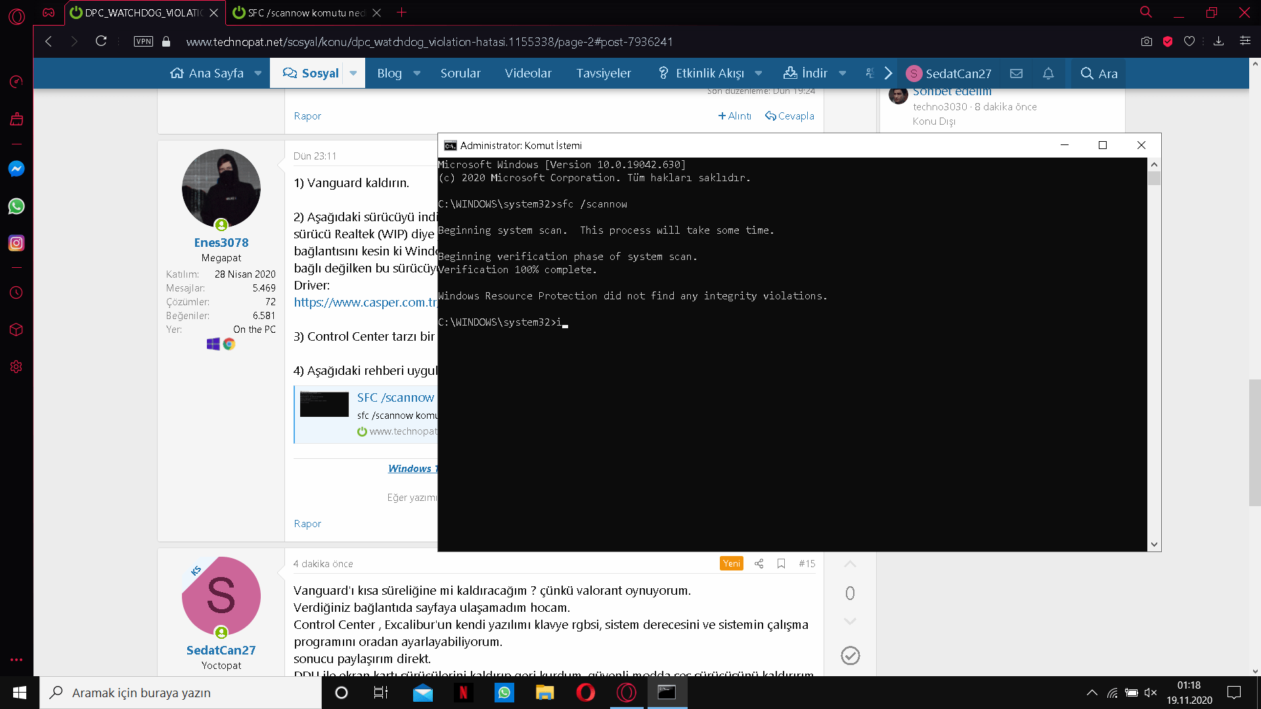Open WhatsApp in Opera sidebar
Image resolution: width=1261 pixels, height=709 pixels.
[16, 206]
